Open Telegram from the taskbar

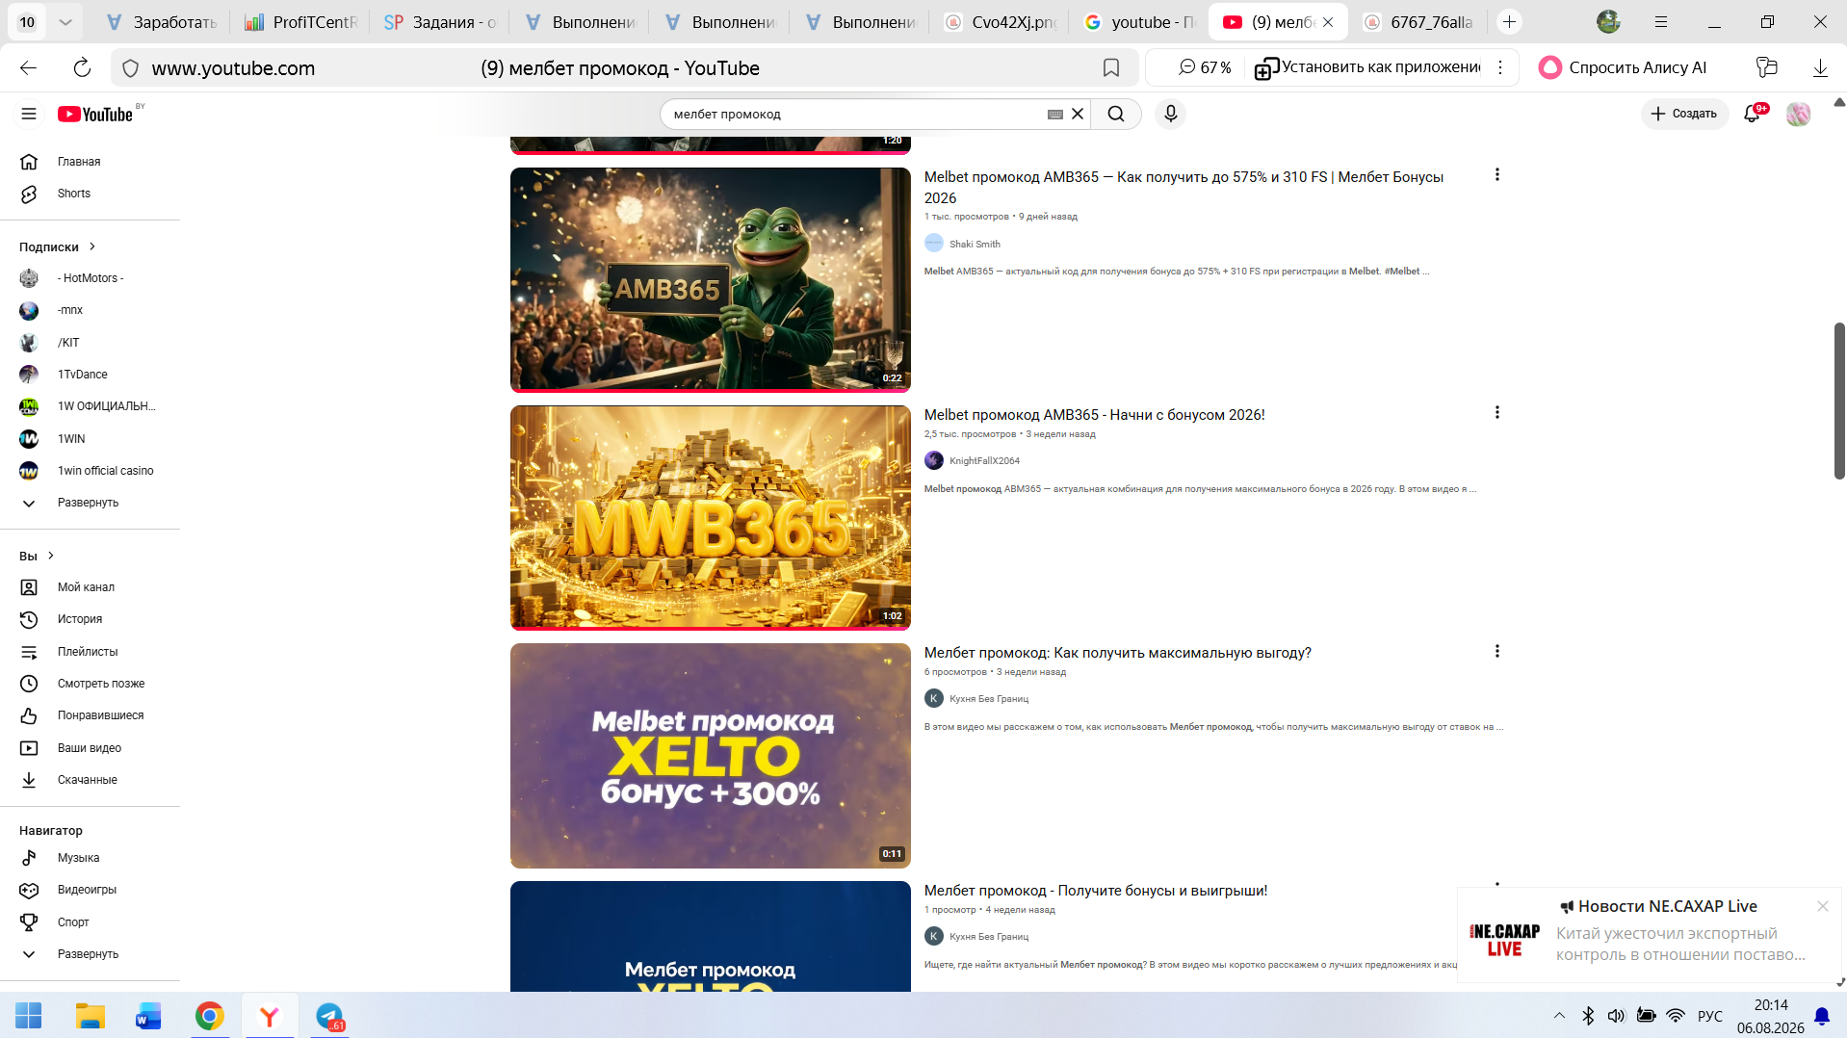point(330,1016)
